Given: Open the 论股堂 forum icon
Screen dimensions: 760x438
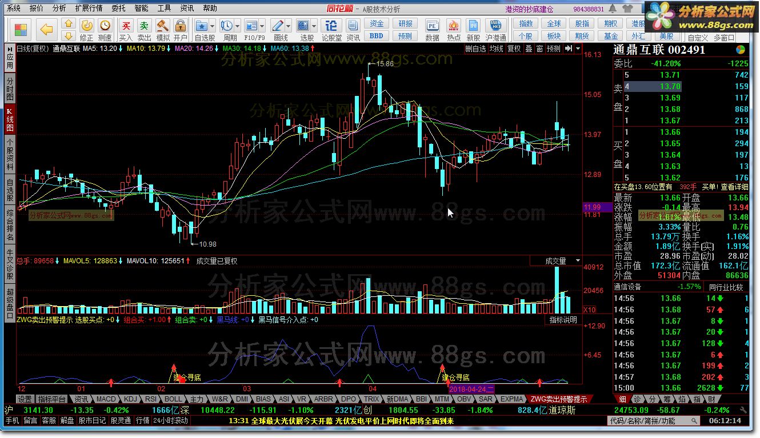Looking at the screenshot, I should coord(331,26).
